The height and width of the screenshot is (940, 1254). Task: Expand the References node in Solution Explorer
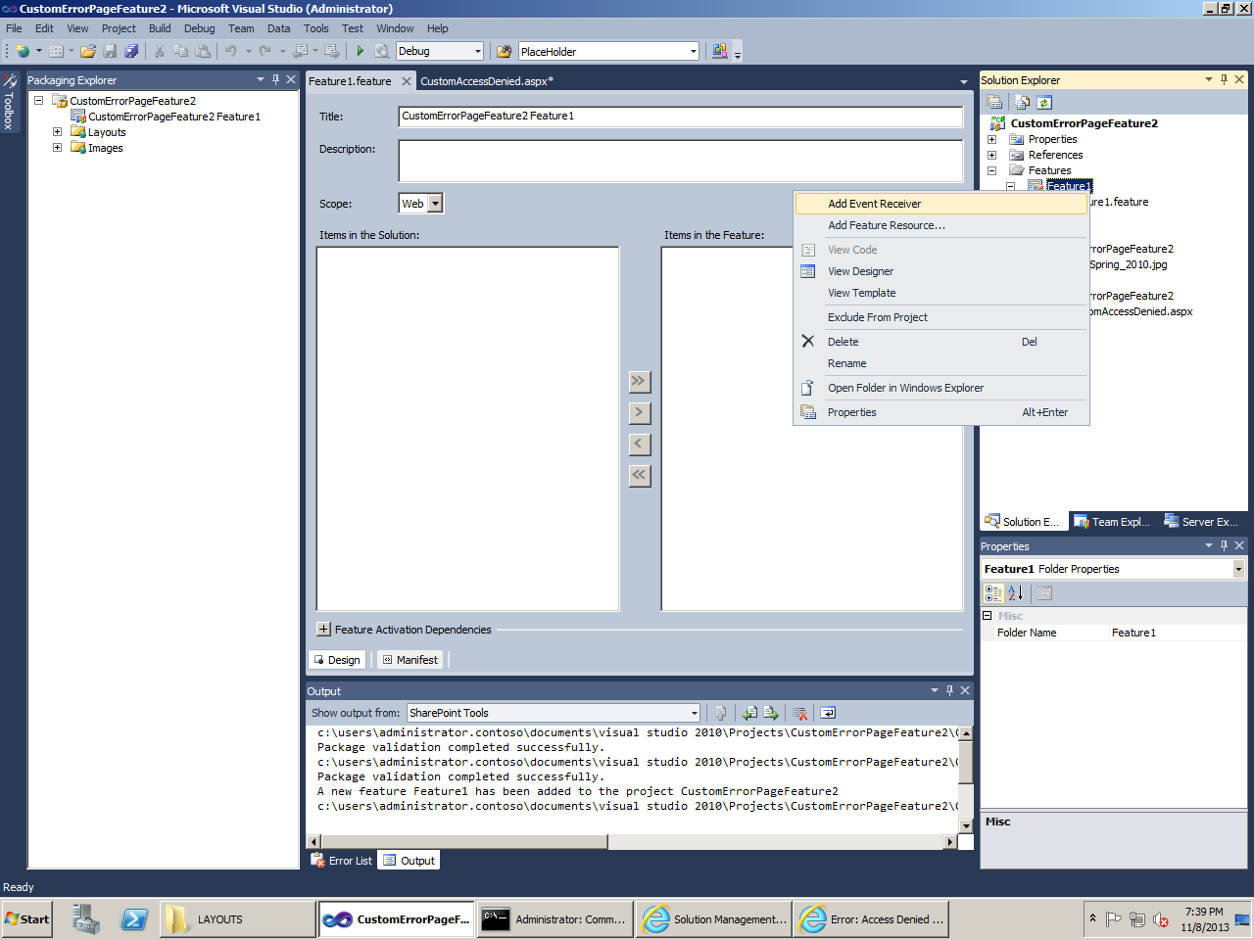991,155
